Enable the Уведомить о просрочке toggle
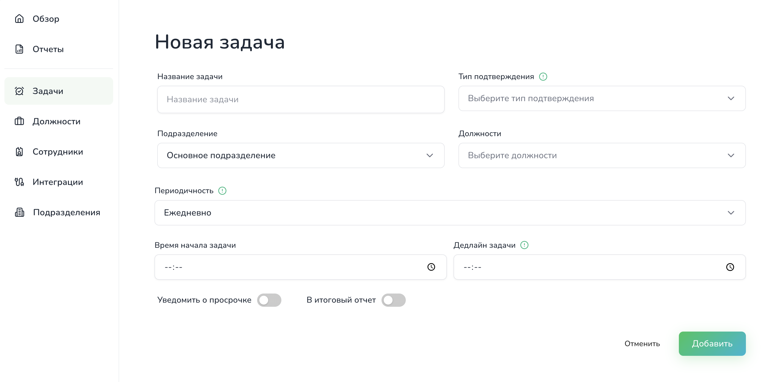 pyautogui.click(x=270, y=300)
